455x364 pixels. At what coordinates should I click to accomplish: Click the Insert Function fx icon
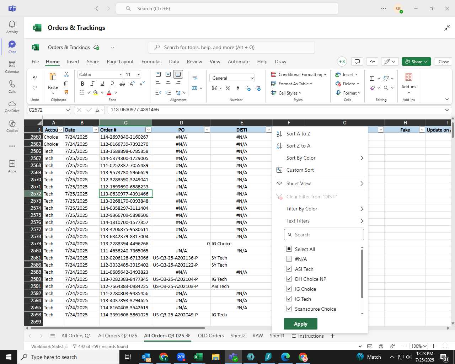(98, 110)
